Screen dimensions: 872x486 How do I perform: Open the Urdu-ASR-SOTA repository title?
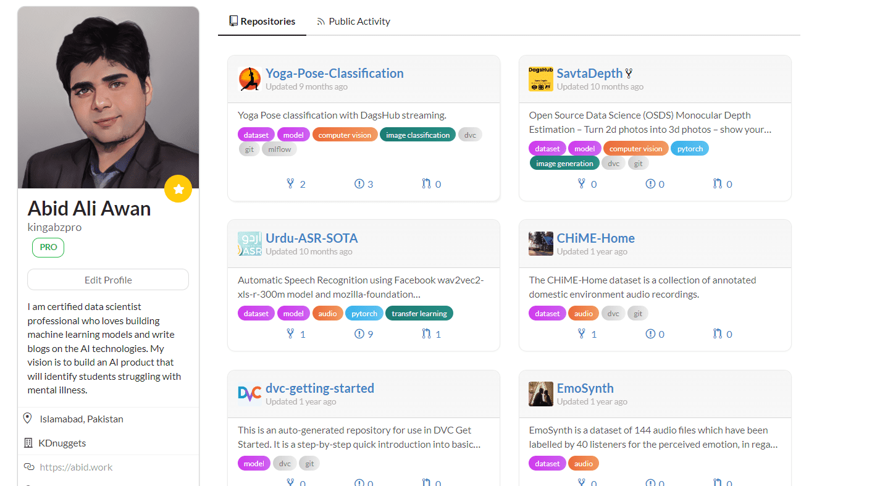[312, 238]
